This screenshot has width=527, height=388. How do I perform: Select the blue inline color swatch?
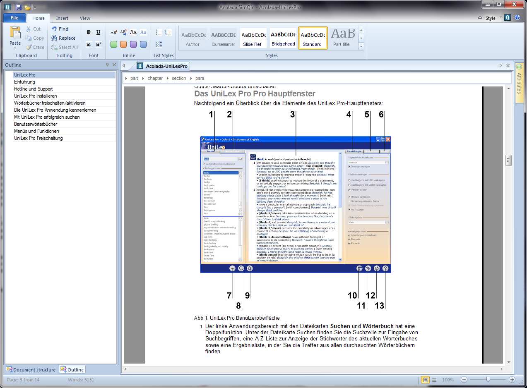point(143,44)
